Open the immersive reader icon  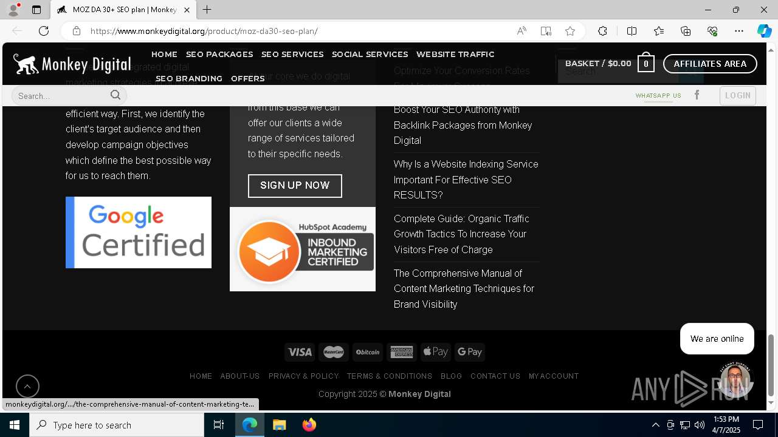point(546,31)
